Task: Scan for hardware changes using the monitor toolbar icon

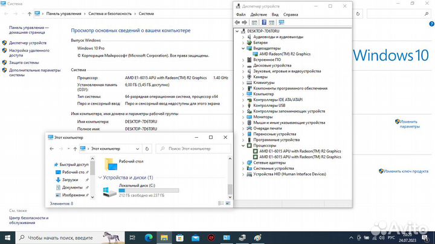Action: coord(282,22)
